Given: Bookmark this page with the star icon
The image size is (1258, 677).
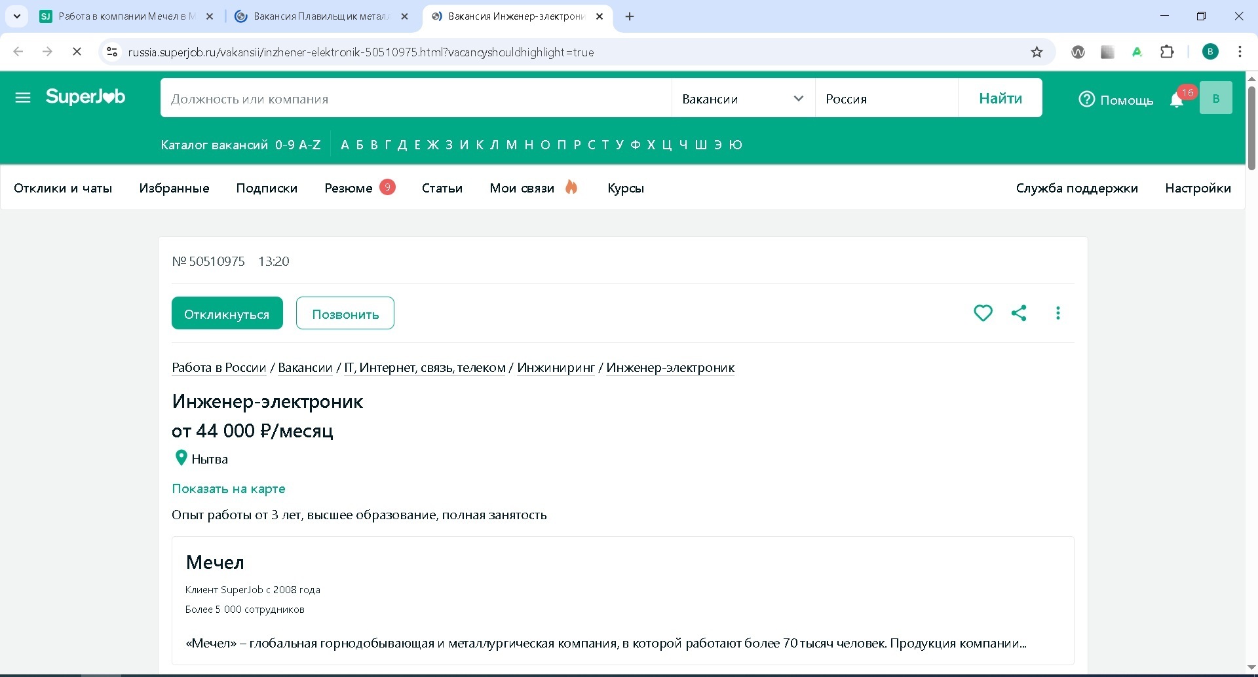Looking at the screenshot, I should click(x=1037, y=52).
